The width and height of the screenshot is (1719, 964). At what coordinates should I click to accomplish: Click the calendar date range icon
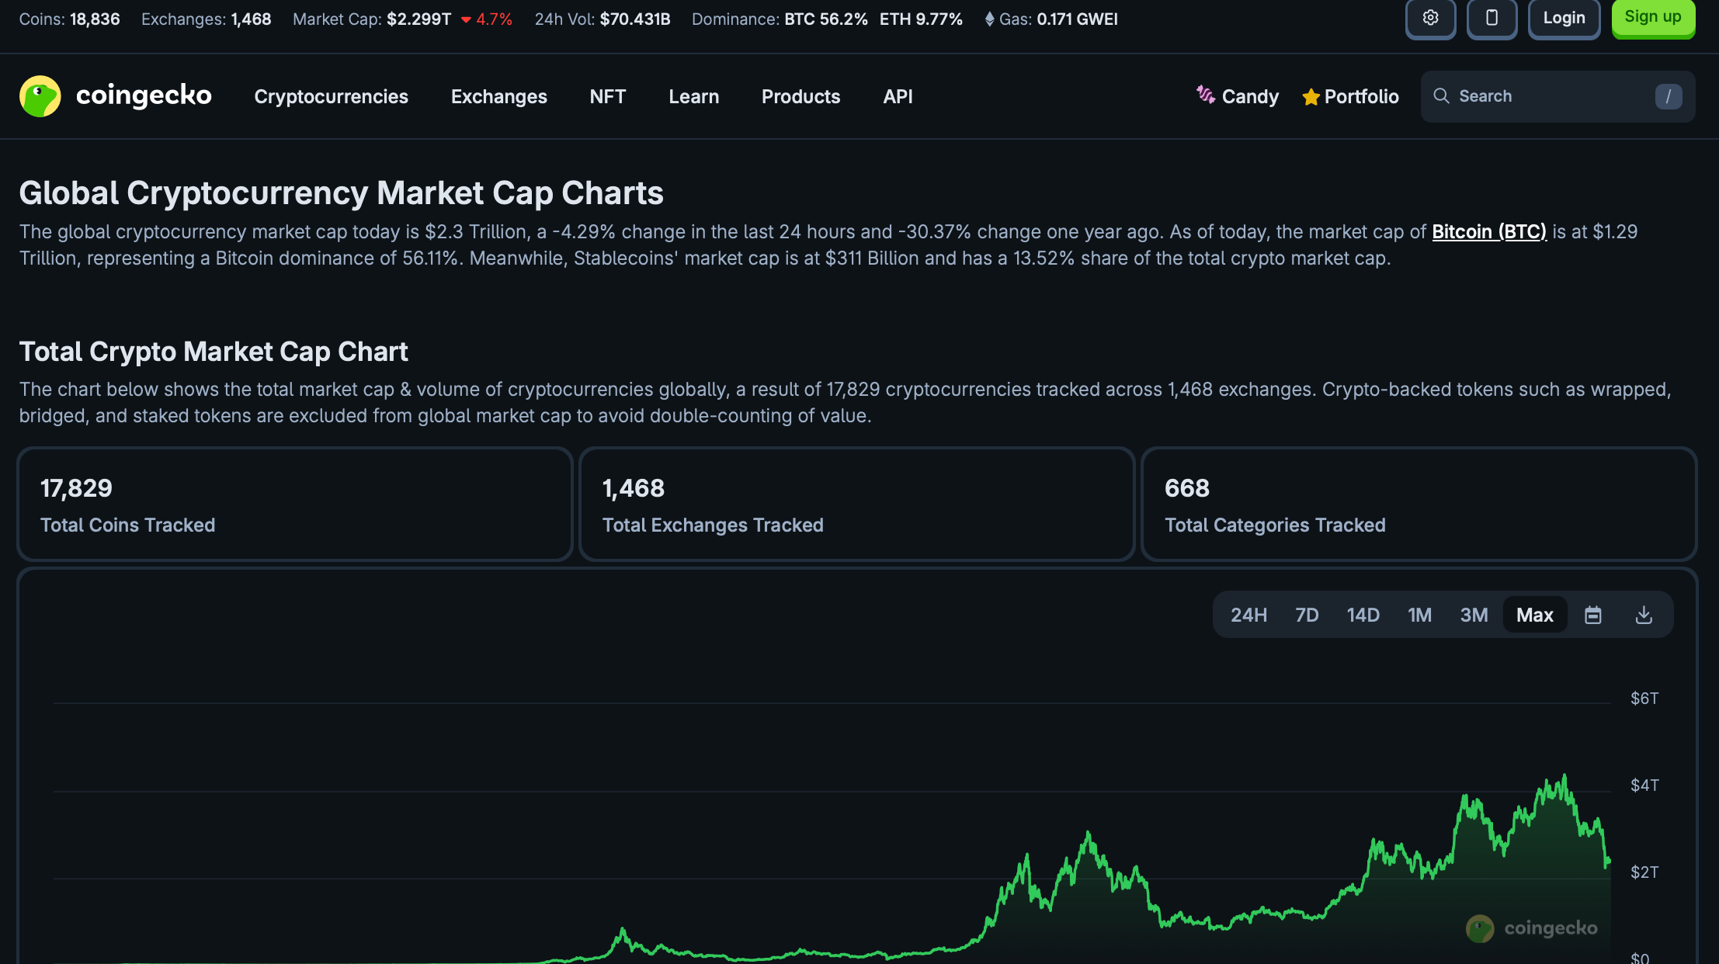(1592, 616)
